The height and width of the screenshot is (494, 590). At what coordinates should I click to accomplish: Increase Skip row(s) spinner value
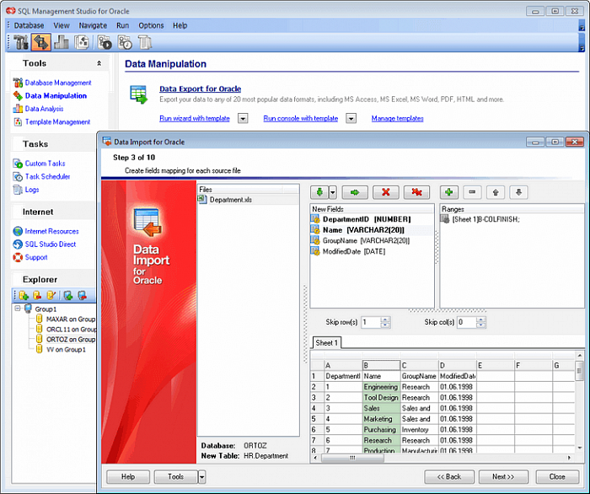pyautogui.click(x=385, y=319)
